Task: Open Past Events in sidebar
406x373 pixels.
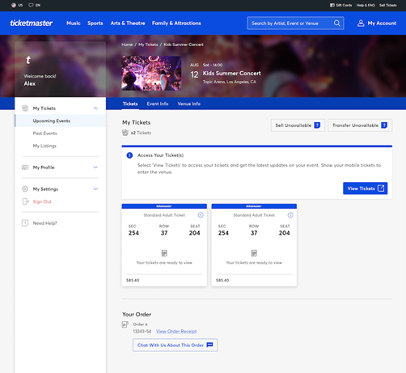Action: pyautogui.click(x=44, y=134)
